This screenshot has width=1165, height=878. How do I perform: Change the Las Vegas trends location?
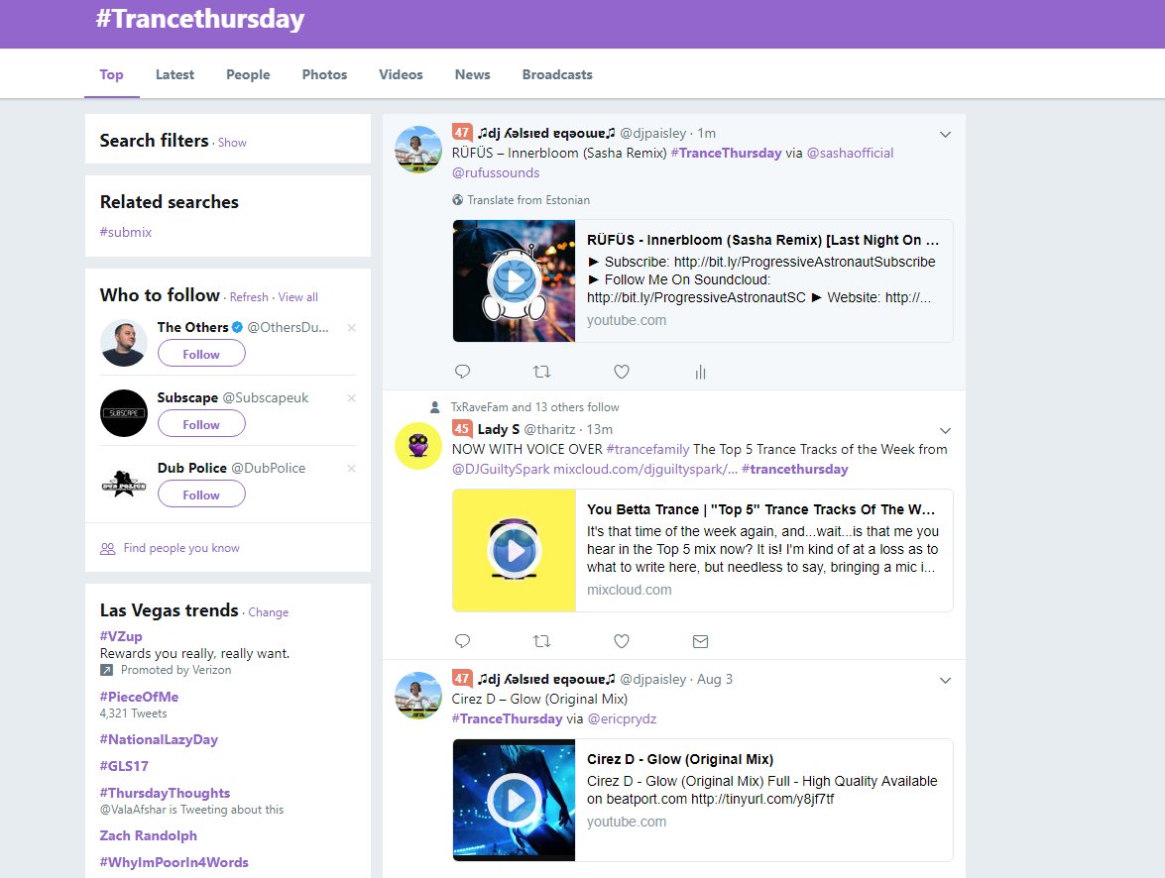269,612
